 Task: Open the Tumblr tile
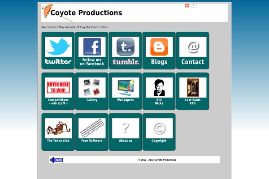point(126,50)
